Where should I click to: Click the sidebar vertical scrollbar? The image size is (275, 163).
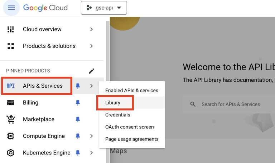[x=108, y=92]
